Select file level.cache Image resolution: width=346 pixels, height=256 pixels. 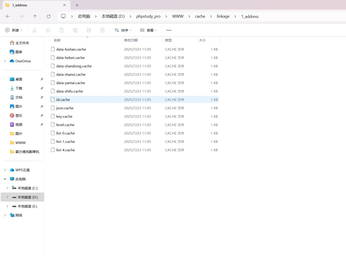click(x=134, y=125)
